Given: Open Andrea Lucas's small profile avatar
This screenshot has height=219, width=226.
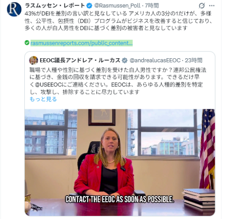Looking at the screenshot, I should point(33,61).
